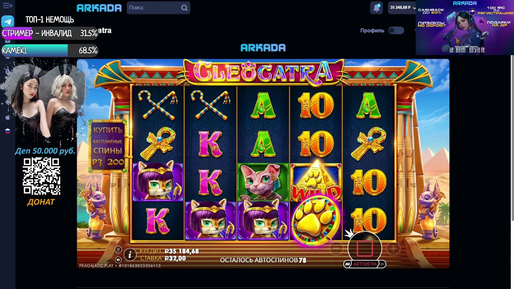
Task: Mute the game sound speaker icon
Action: pos(118,260)
